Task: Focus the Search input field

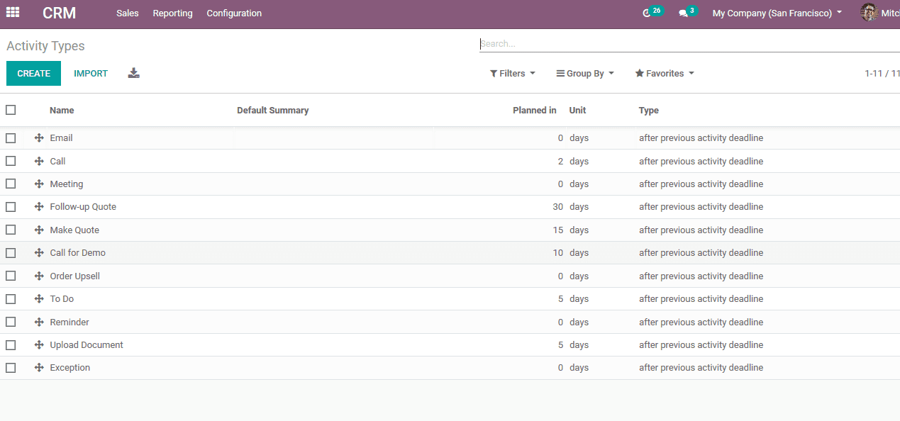Action: tap(689, 44)
